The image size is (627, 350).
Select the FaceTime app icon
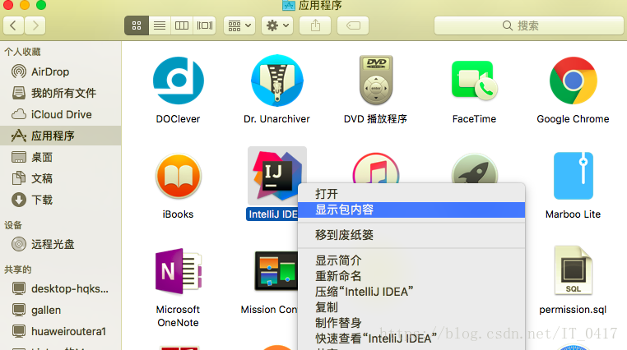(474, 81)
